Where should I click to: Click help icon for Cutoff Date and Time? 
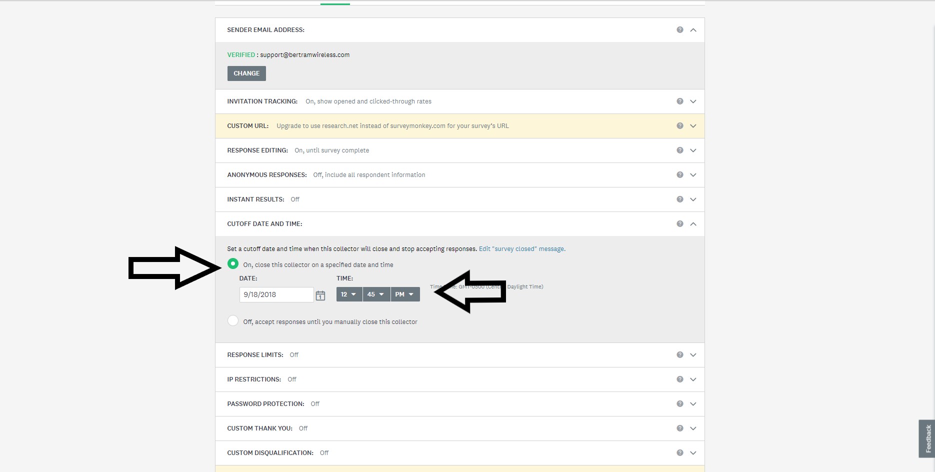tap(679, 224)
